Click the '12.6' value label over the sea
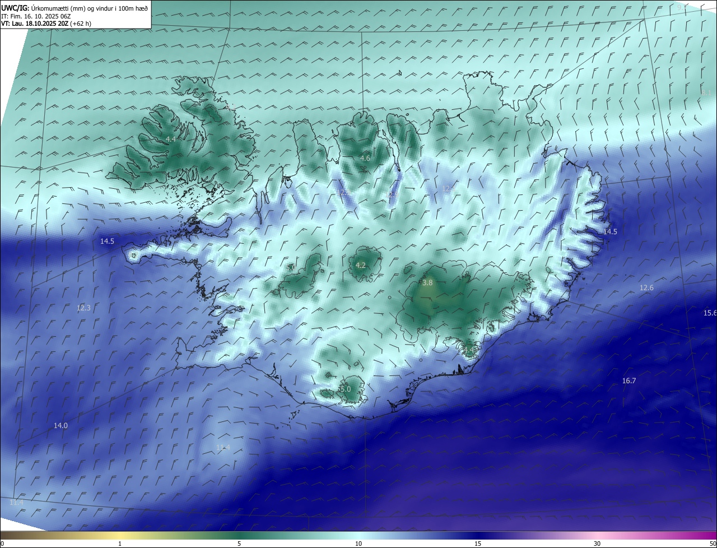Image resolution: width=717 pixels, height=548 pixels. coord(646,287)
